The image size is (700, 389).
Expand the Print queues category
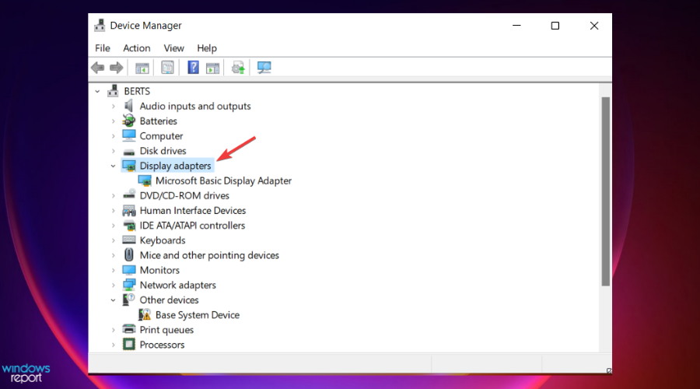[x=114, y=330]
